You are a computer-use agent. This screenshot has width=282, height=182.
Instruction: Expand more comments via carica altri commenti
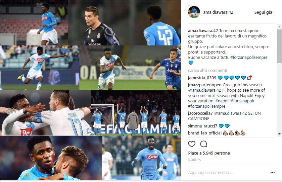[207, 71]
